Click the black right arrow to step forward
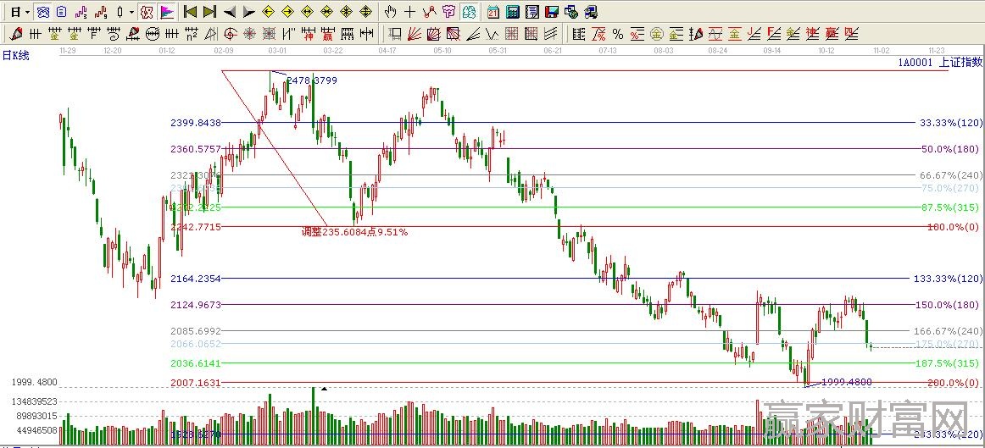This screenshot has width=985, height=448. point(248,12)
